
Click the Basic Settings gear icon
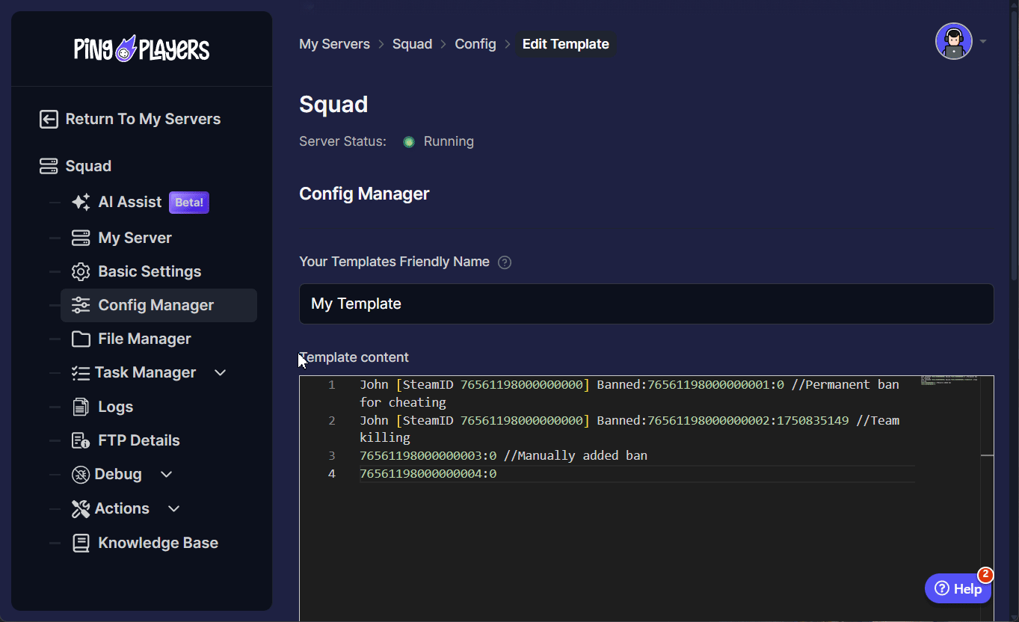click(81, 271)
